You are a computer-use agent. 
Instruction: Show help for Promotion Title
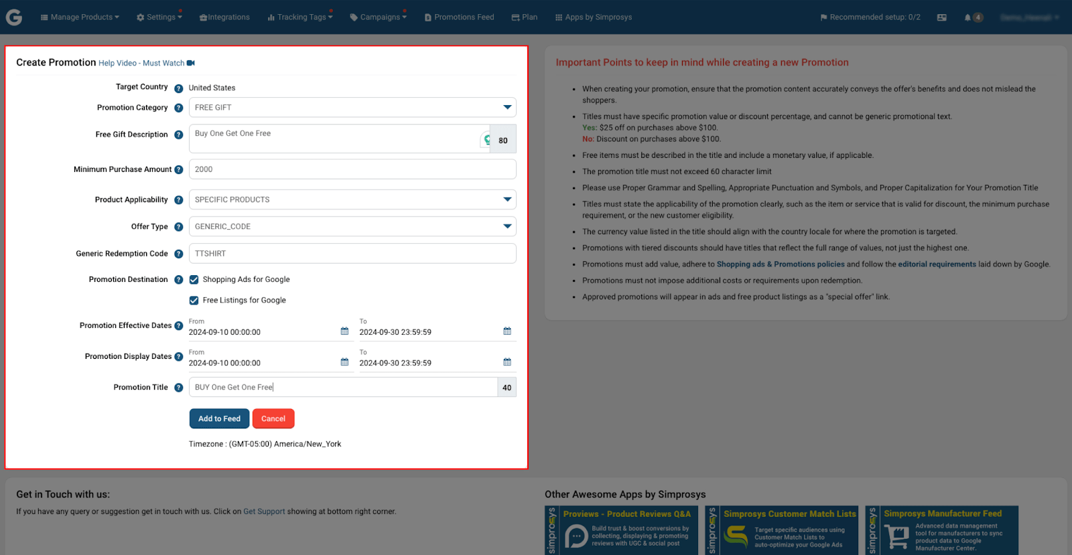coord(179,388)
